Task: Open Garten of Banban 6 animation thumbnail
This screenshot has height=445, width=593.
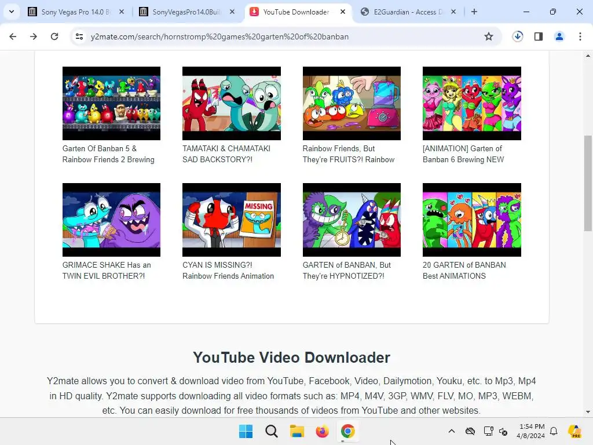Action: pyautogui.click(x=471, y=103)
